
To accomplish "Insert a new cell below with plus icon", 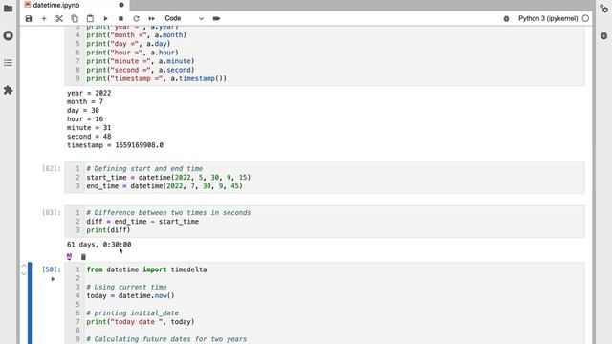I will tap(44, 18).
